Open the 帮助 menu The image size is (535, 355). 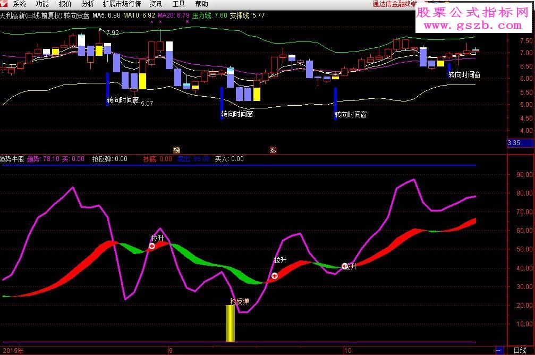[x=202, y=4]
